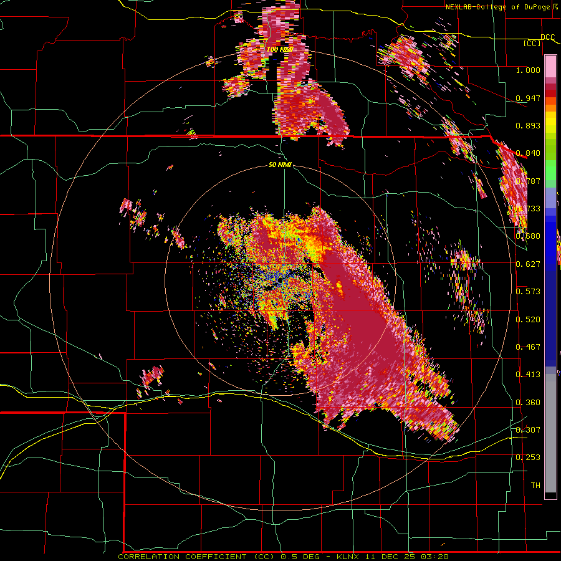Pick the gray color bar segment

(x=550, y=433)
